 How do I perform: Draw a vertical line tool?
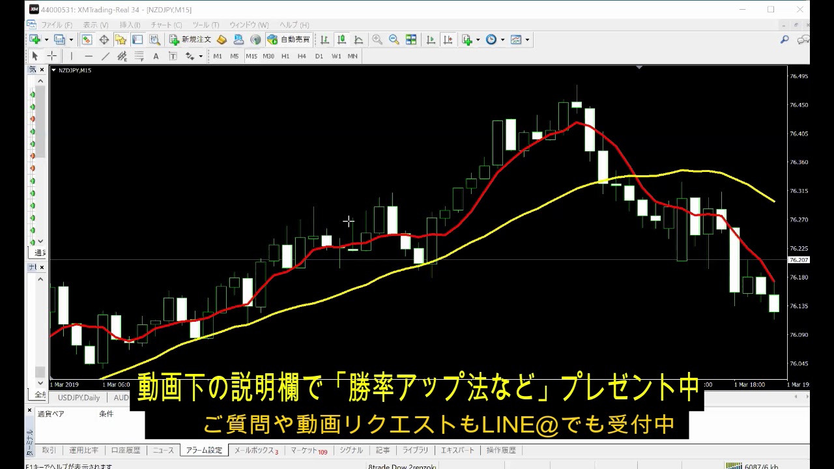click(71, 56)
